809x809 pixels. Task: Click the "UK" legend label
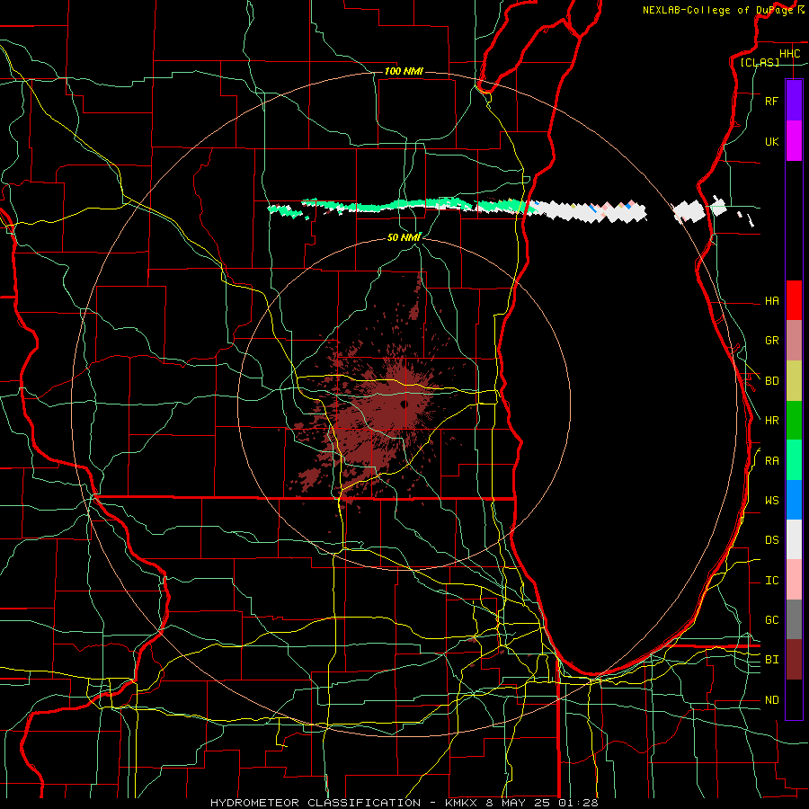point(771,141)
